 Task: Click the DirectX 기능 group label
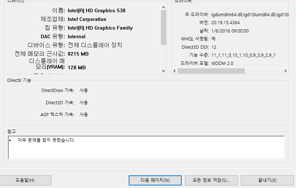click(x=19, y=80)
